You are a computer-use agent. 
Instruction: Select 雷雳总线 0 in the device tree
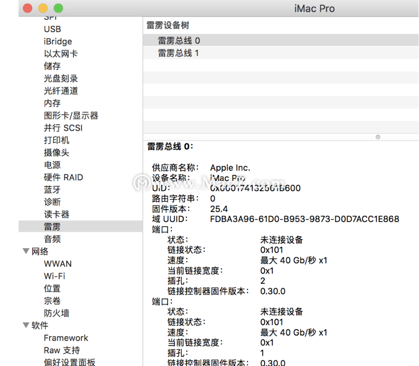281,40
